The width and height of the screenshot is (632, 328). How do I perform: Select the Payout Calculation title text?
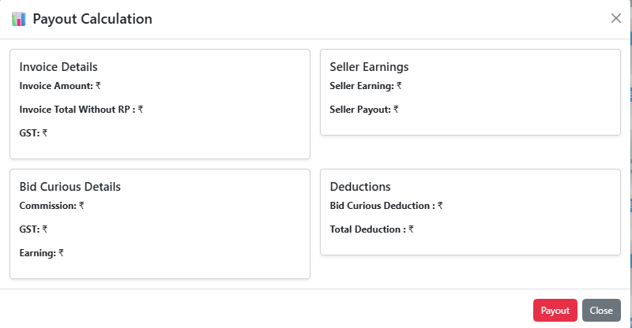(92, 19)
